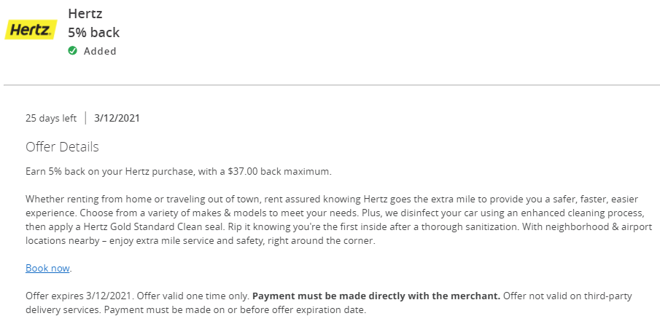Open the Book now link

(47, 268)
